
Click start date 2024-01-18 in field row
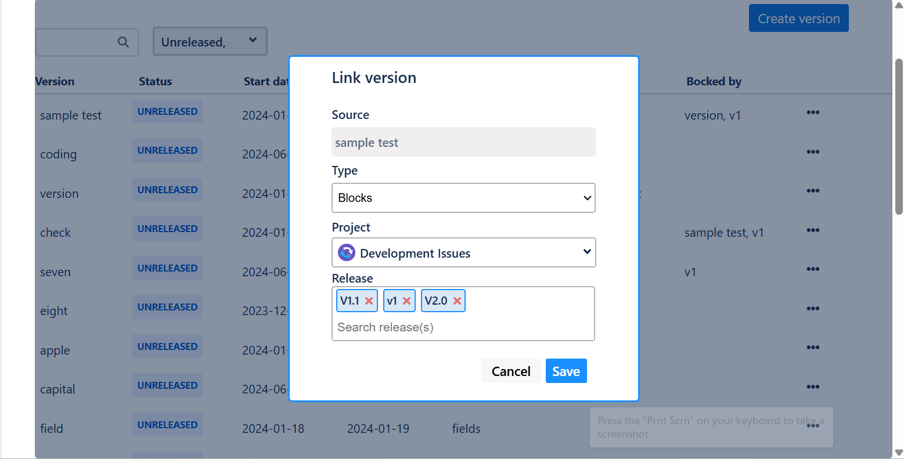(x=273, y=429)
